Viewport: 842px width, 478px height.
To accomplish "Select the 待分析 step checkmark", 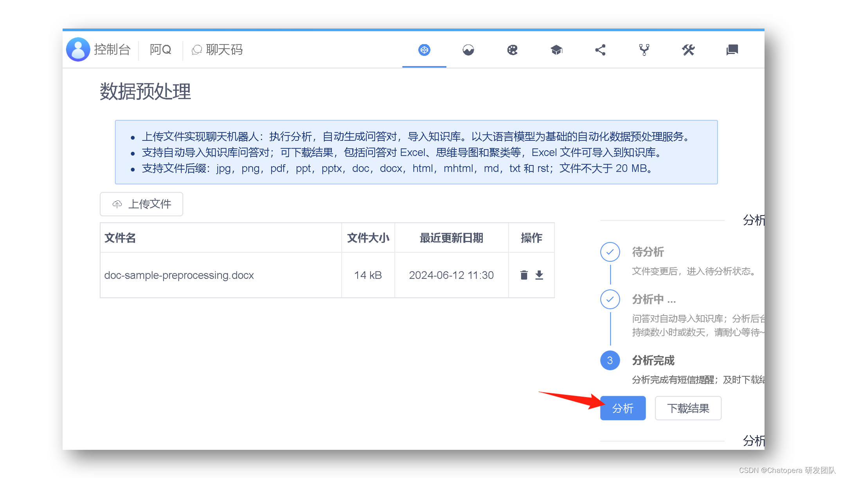I will (x=610, y=252).
